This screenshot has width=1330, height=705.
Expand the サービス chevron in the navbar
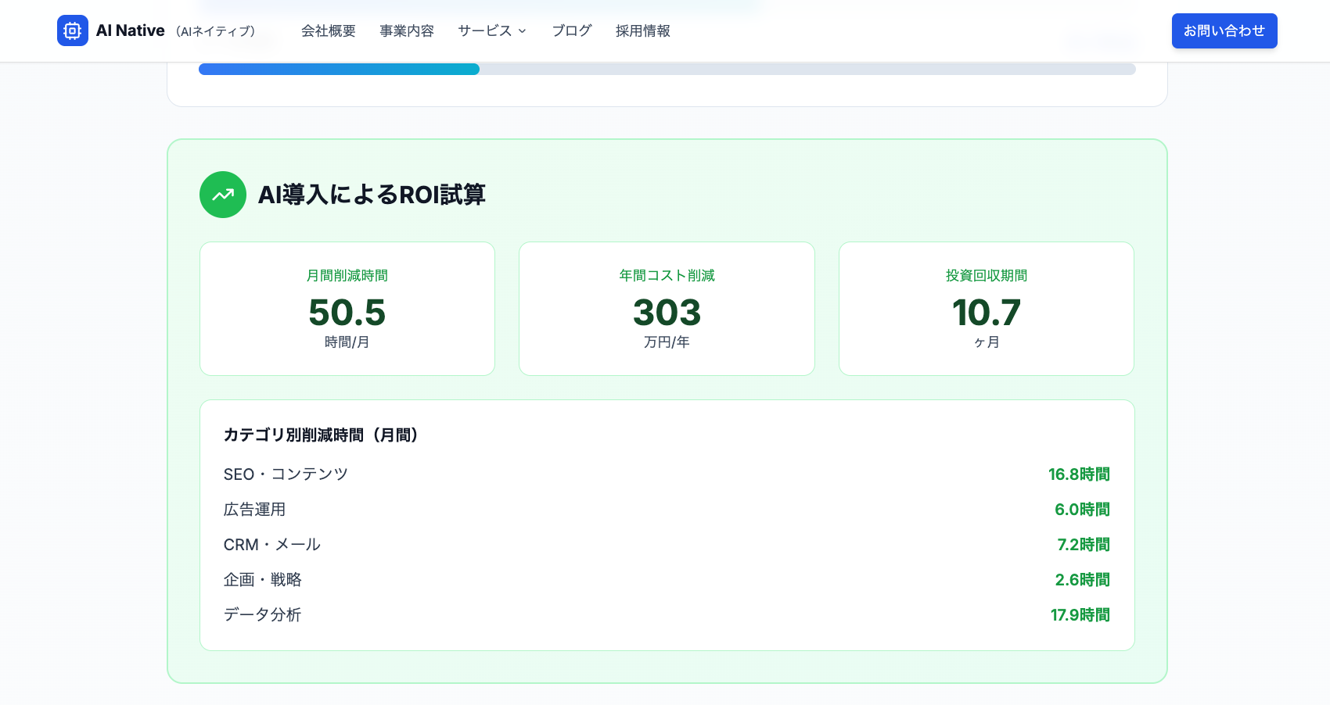522,31
